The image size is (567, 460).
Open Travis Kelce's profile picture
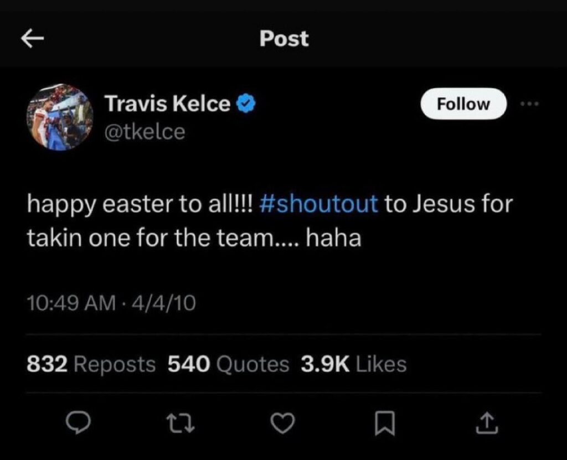point(59,115)
